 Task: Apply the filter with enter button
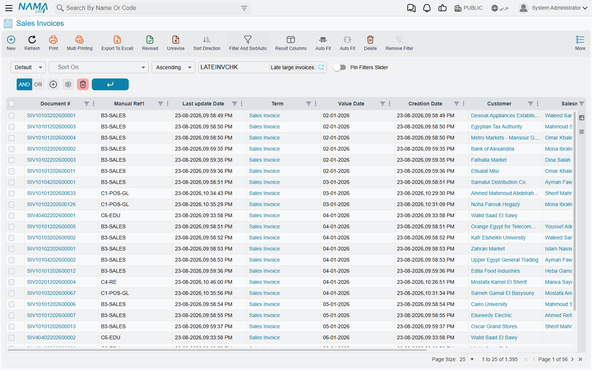(x=110, y=84)
